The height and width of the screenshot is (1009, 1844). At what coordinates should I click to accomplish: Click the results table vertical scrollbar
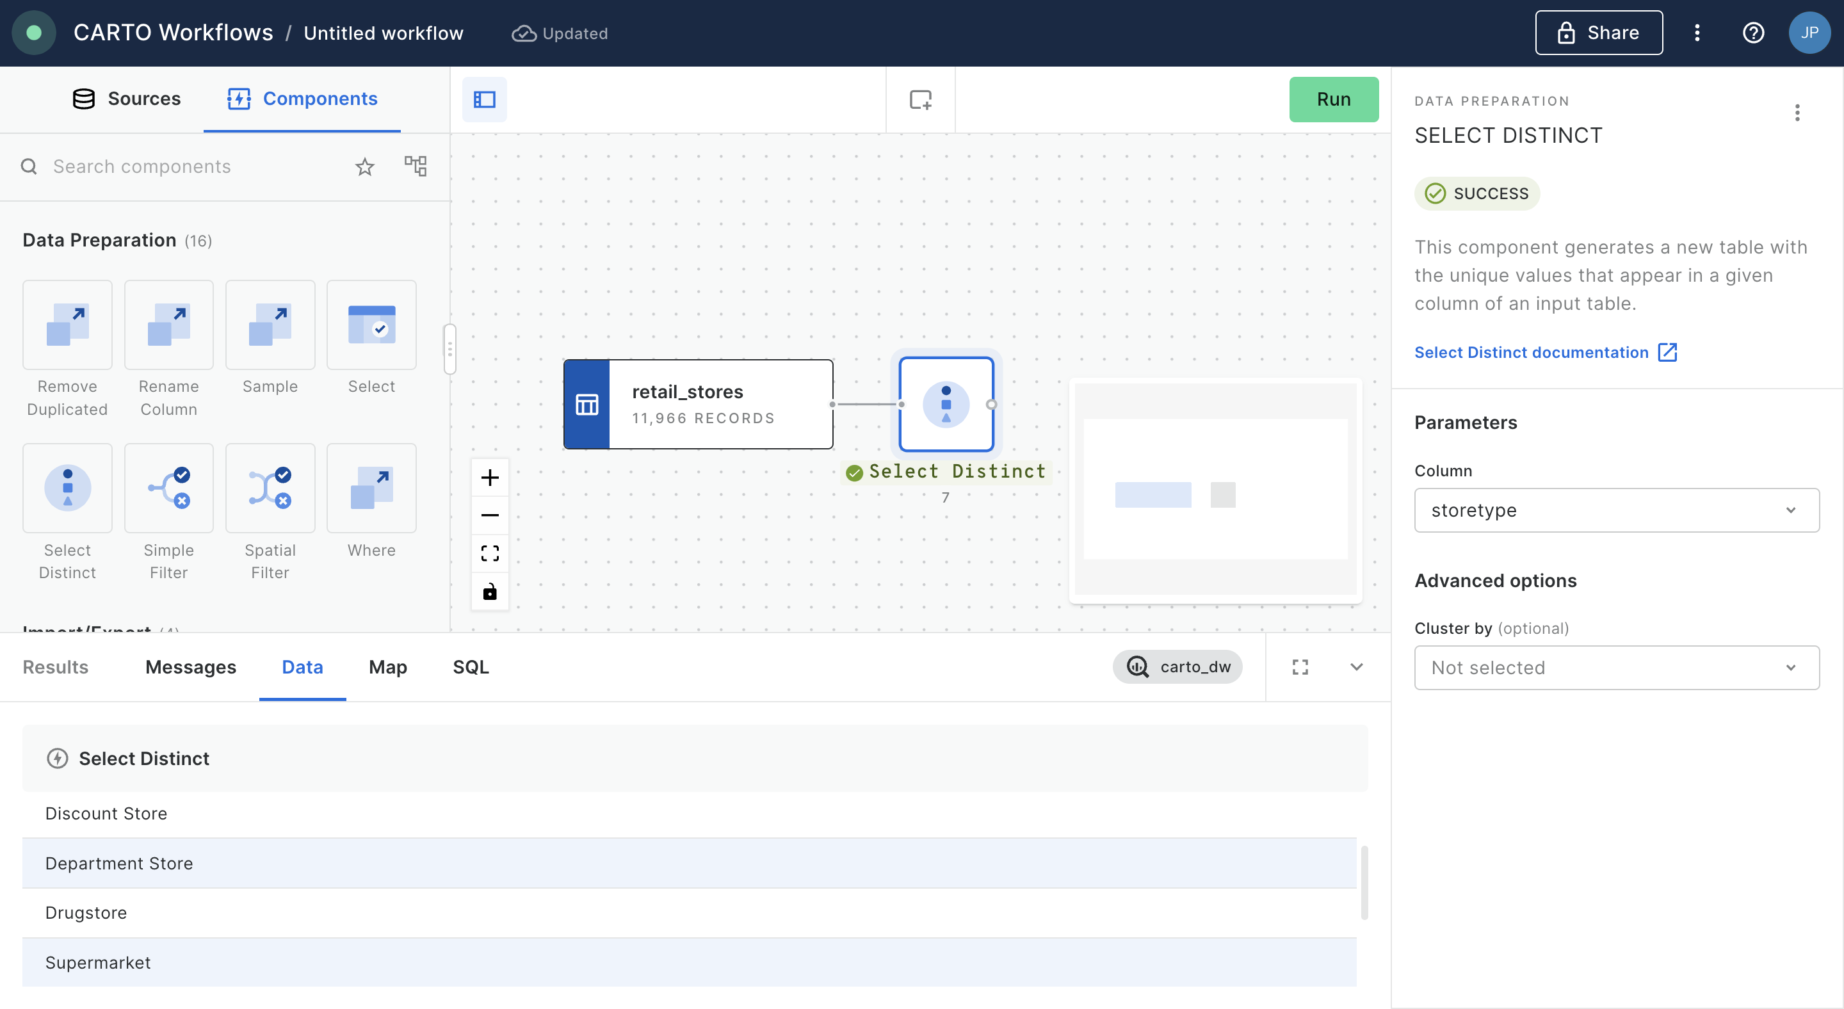coord(1364,882)
